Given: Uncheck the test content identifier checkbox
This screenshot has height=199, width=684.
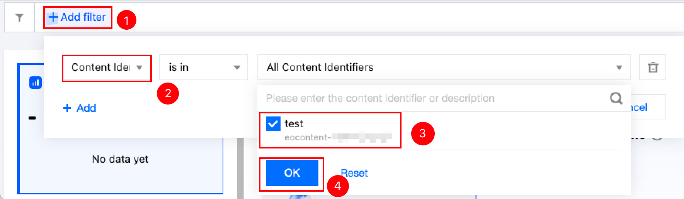Looking at the screenshot, I should tap(273, 124).
